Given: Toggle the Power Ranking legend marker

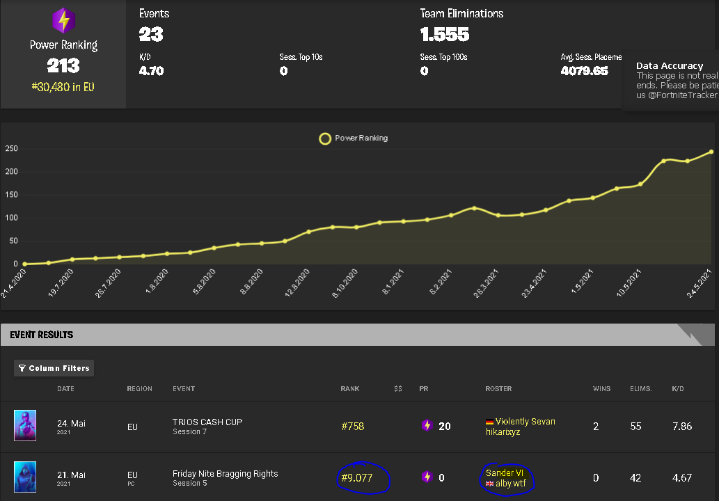Looking at the screenshot, I should (325, 138).
